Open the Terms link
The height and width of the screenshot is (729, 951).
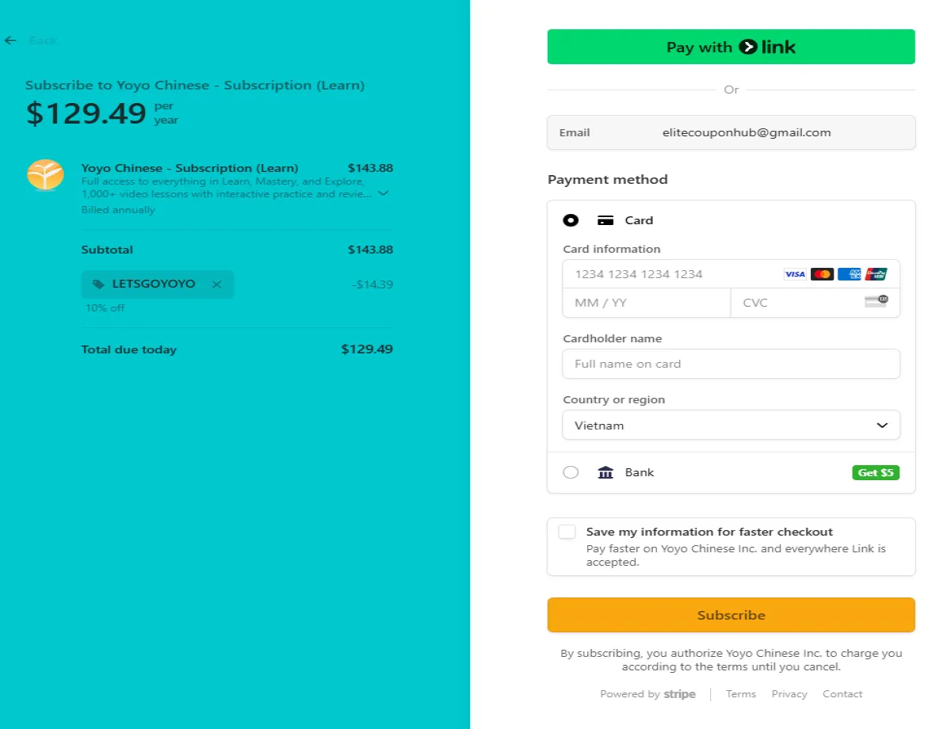click(x=741, y=694)
